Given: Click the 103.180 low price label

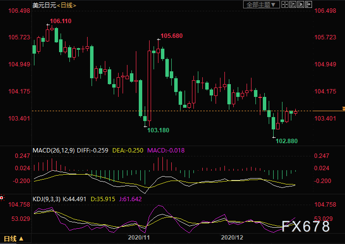Looking at the screenshot, I should [x=158, y=130].
